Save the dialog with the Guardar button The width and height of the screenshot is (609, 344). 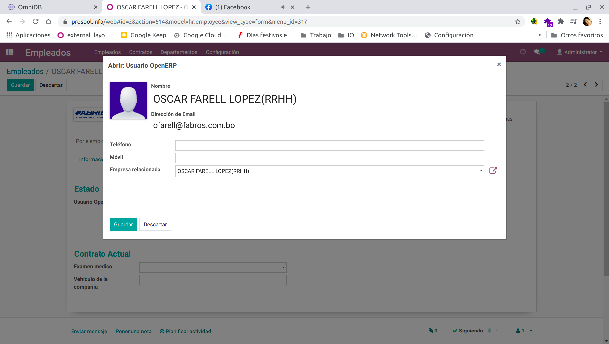[x=123, y=224]
